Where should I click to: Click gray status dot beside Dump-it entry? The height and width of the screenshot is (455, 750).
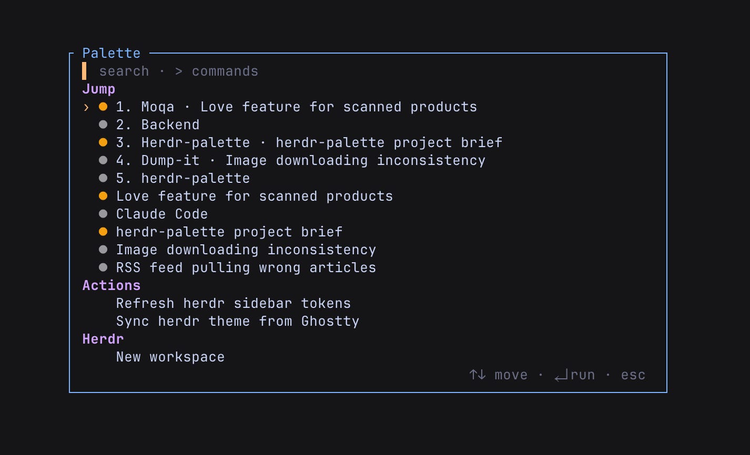pyautogui.click(x=103, y=160)
